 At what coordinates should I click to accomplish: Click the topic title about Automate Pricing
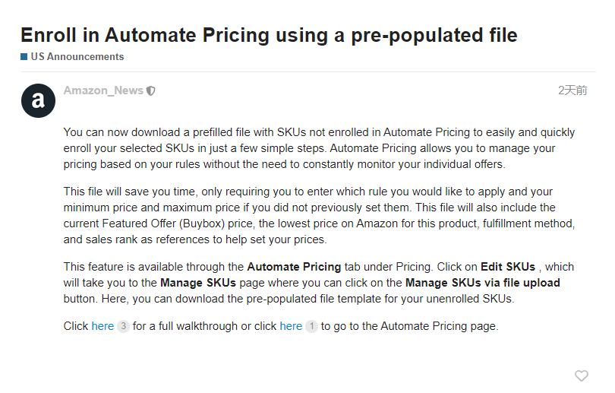[x=269, y=35]
